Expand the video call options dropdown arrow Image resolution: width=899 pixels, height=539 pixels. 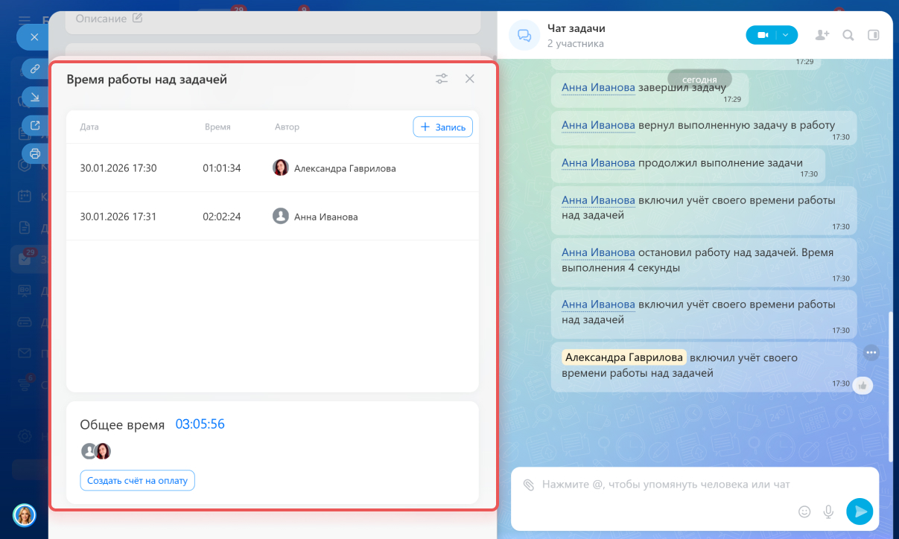point(787,35)
